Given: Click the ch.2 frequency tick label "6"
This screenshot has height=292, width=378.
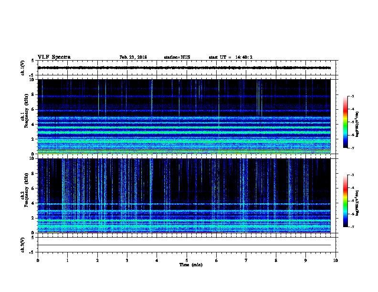Looking at the screenshot, I should click(33, 188).
